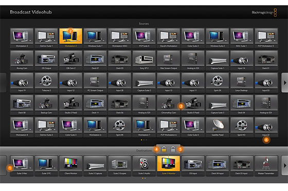Image resolution: width=288 pixels, height=191 pixels.
Task: Select the Deck 01 source
Action: point(266,60)
